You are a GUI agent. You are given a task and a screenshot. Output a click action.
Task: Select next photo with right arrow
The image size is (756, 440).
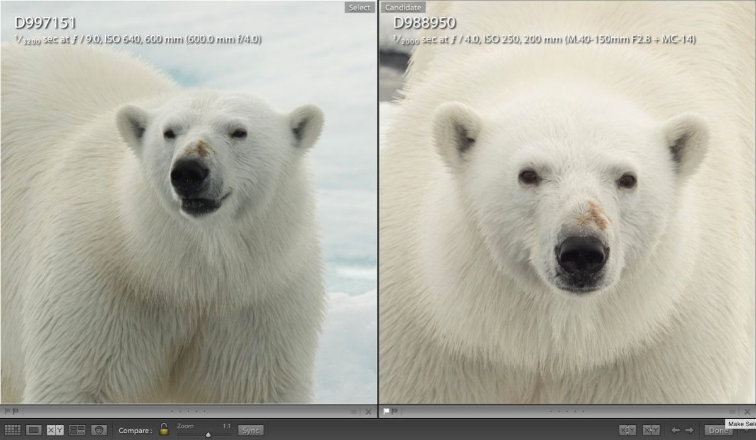pos(689,430)
